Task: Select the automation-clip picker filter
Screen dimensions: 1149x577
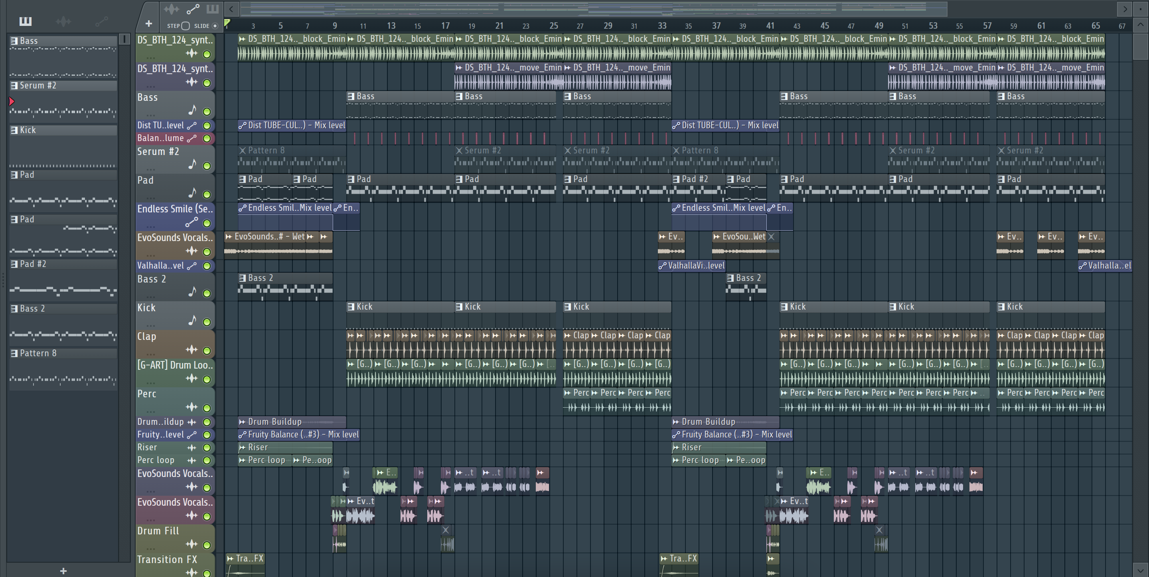Action: [x=102, y=21]
